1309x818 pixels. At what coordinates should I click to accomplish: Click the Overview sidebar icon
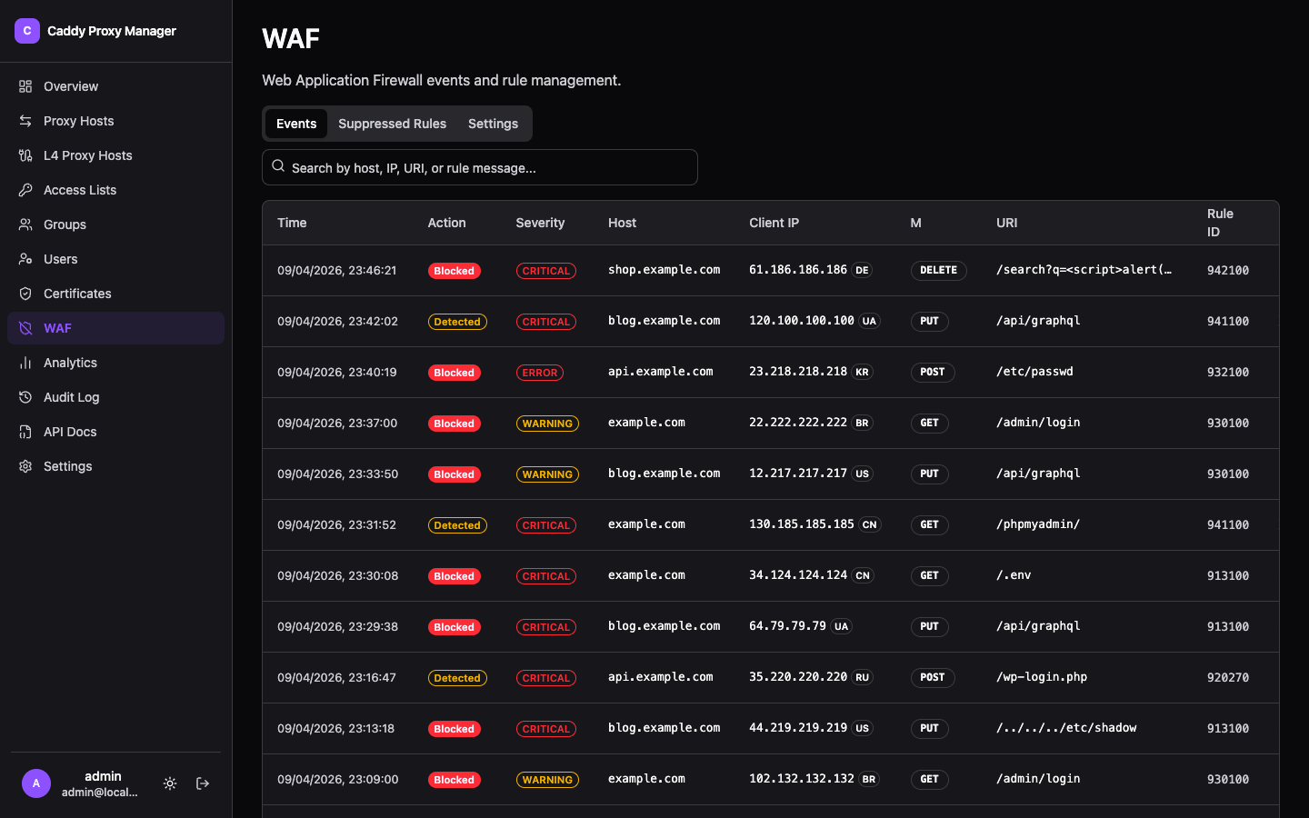coord(25,86)
